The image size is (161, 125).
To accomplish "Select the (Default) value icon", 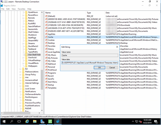I will coord(46,16).
